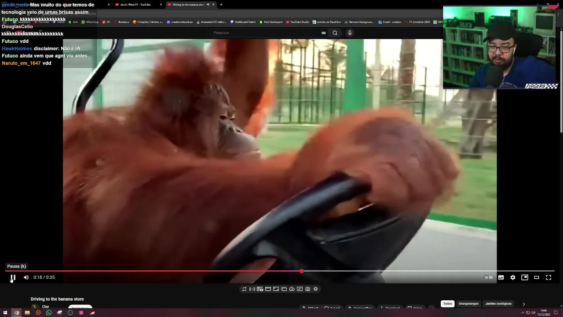Switch to miniplayer mode

pos(525,277)
